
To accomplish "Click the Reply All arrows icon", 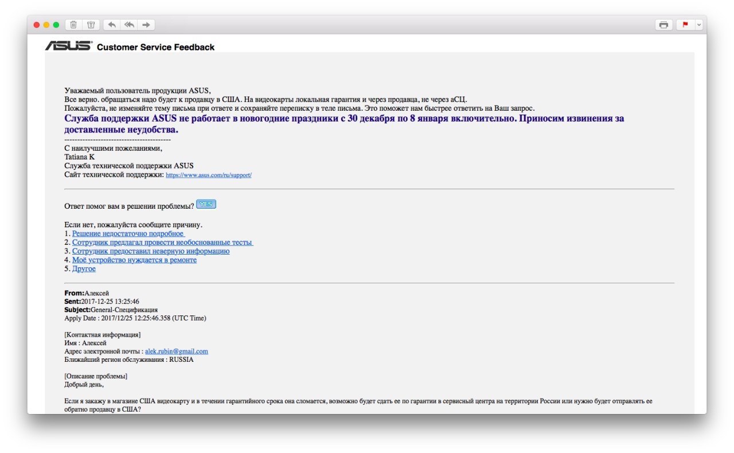I will point(129,25).
